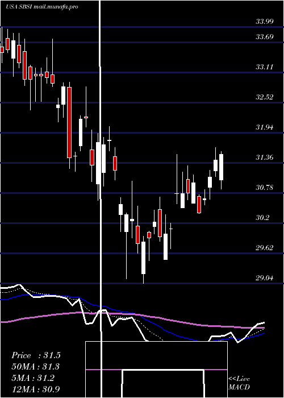Screen dimensions: 284x398
Task: Click the 50MA : 31.3 readout
Action: click(x=36, y=367)
